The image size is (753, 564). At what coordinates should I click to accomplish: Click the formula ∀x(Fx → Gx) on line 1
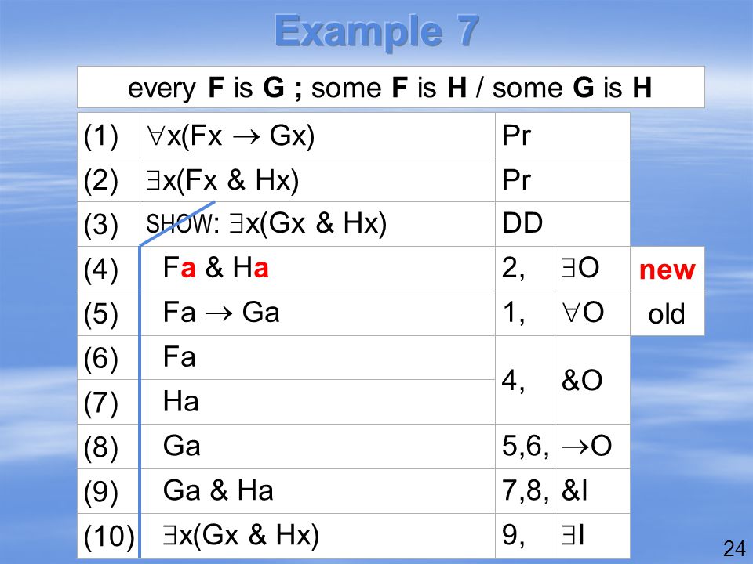(x=231, y=135)
